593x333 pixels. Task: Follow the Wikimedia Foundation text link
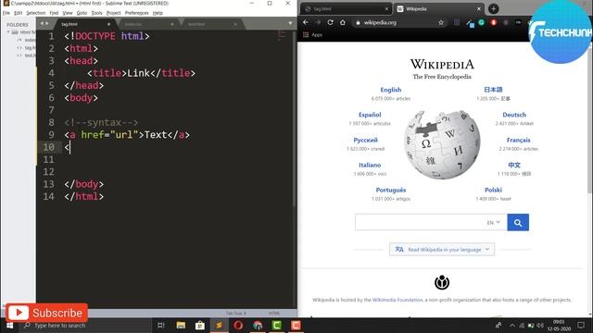(397, 300)
